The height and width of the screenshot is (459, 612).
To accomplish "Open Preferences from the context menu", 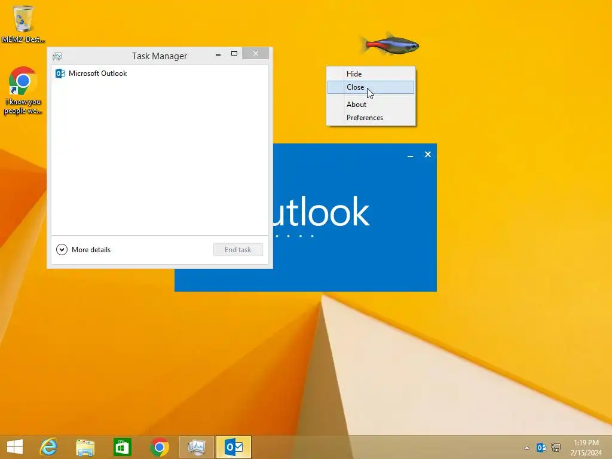I will tap(371, 118).
